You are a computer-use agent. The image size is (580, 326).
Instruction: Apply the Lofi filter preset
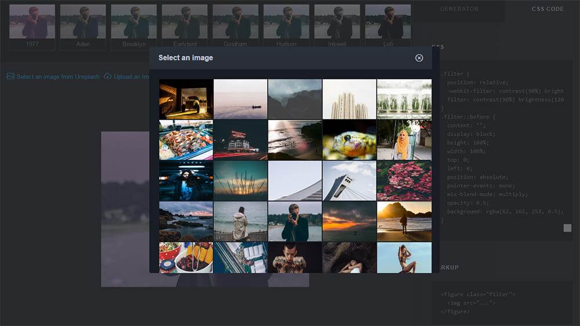(388, 26)
